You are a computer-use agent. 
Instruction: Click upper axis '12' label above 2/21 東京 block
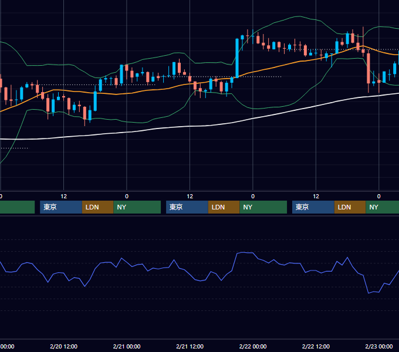[190, 197]
